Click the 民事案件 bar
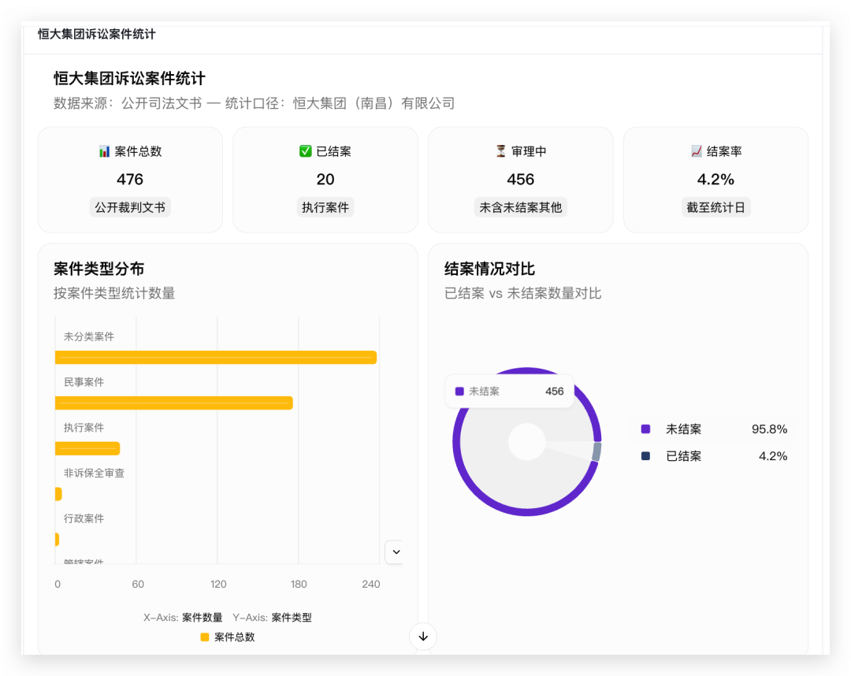Viewport: 851px width, 676px height. click(x=174, y=403)
